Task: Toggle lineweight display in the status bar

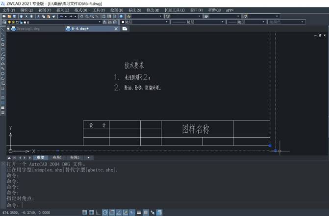Action: (x=139, y=213)
